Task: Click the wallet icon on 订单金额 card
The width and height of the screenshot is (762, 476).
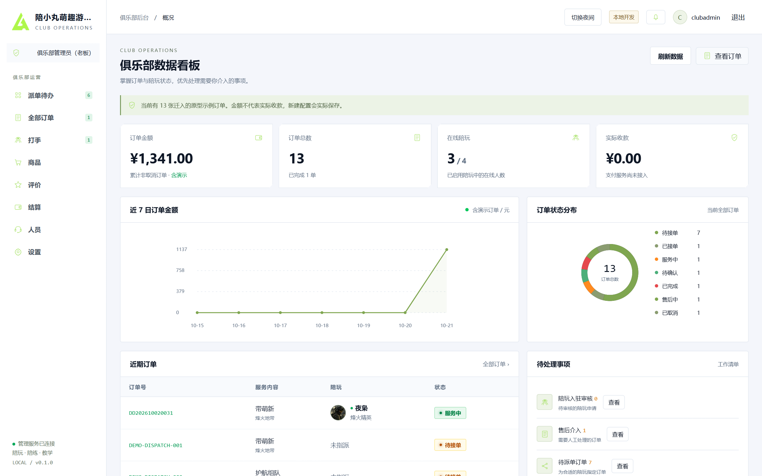Action: [259, 138]
